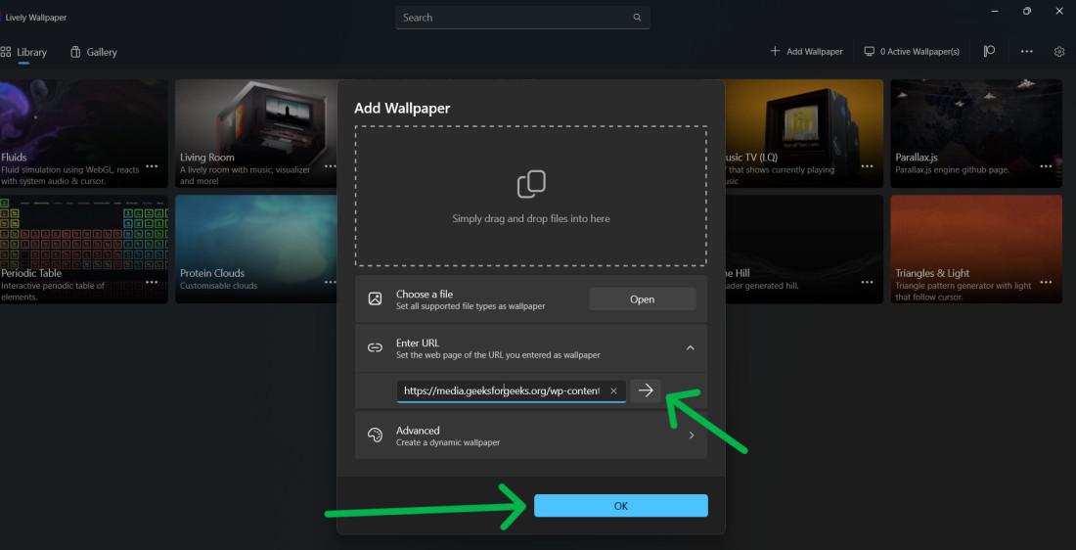The height and width of the screenshot is (550, 1076).
Task: Open the top toolbar three-dot menu
Action: (1026, 52)
